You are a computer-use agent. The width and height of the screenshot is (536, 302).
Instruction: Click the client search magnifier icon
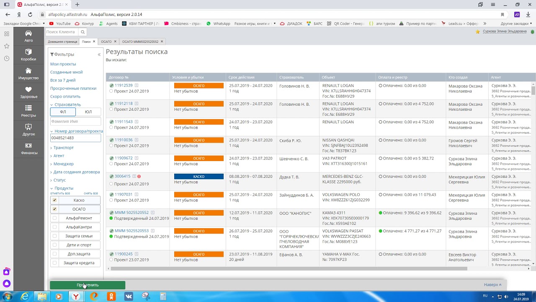point(82,32)
